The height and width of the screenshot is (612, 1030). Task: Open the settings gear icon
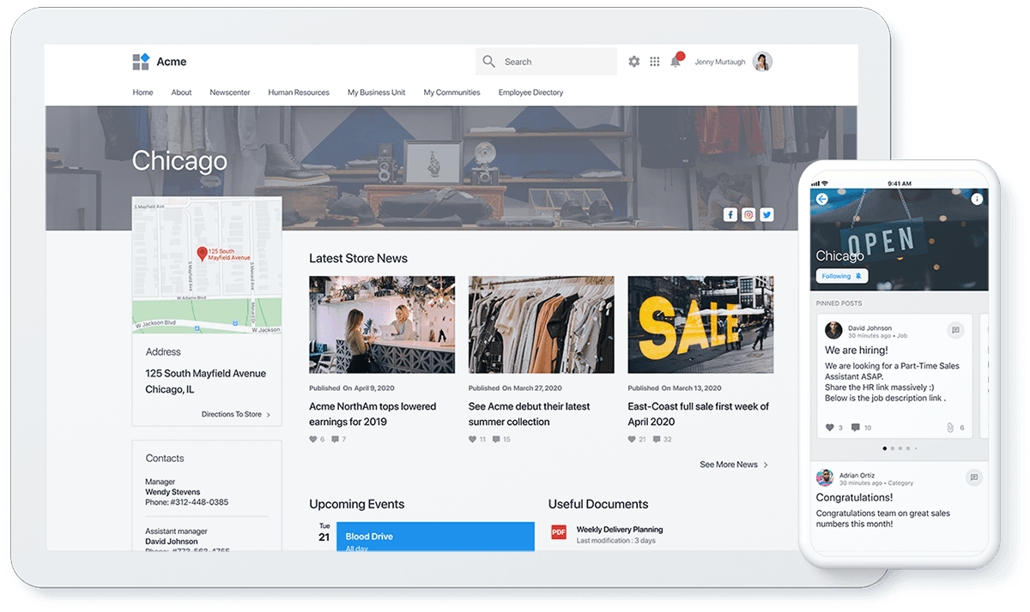pos(634,62)
